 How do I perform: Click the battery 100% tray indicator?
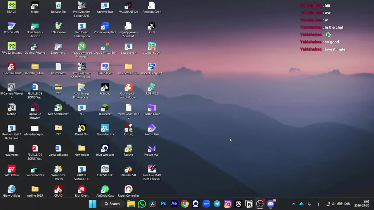[344, 204]
